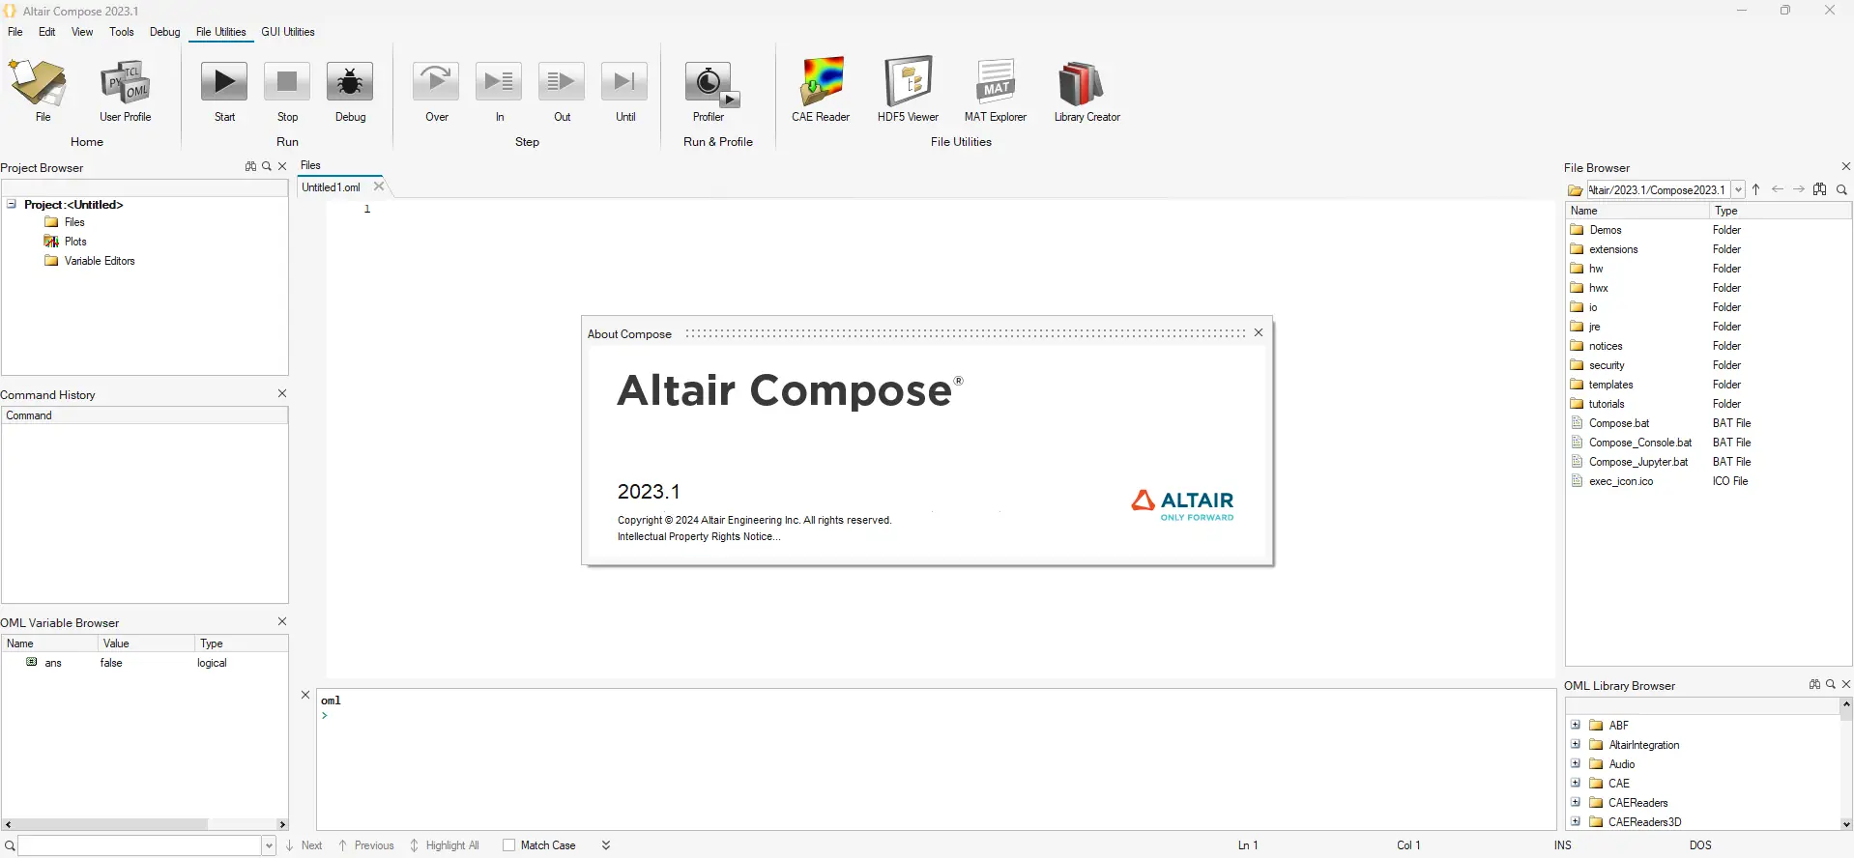Expand the Audio library folder
The height and width of the screenshot is (858, 1854).
click(x=1576, y=763)
